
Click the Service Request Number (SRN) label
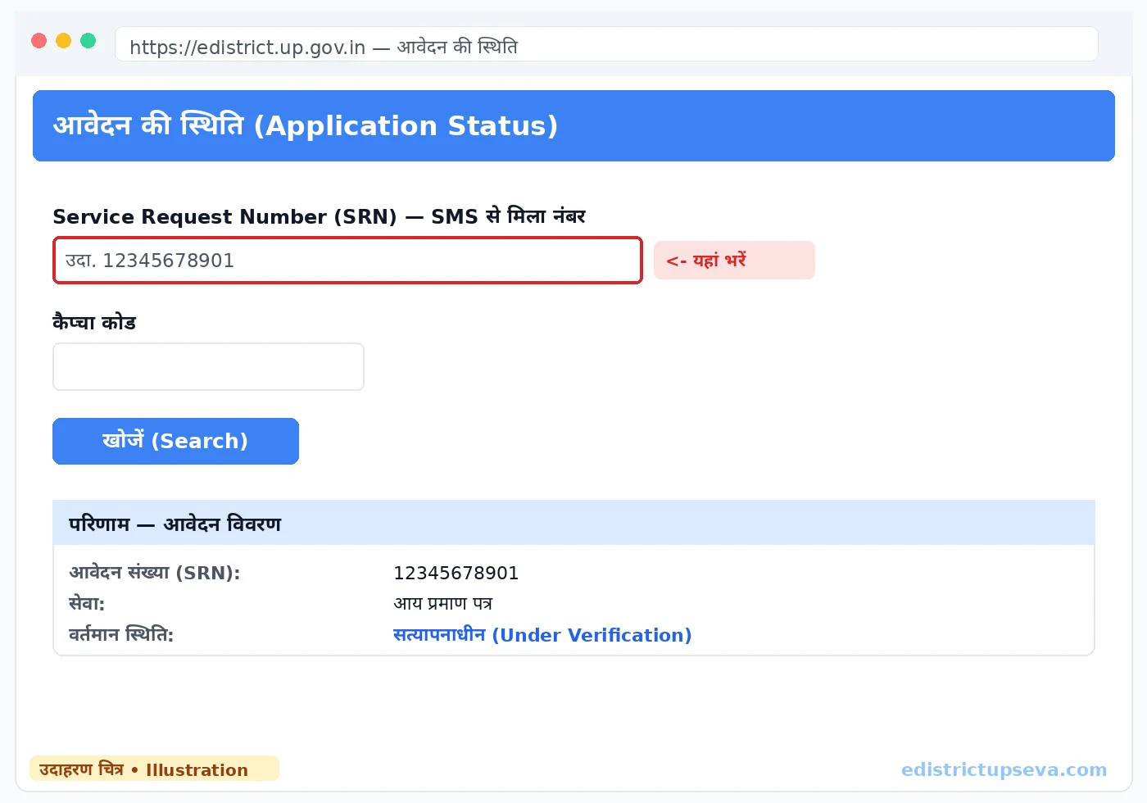point(320,216)
